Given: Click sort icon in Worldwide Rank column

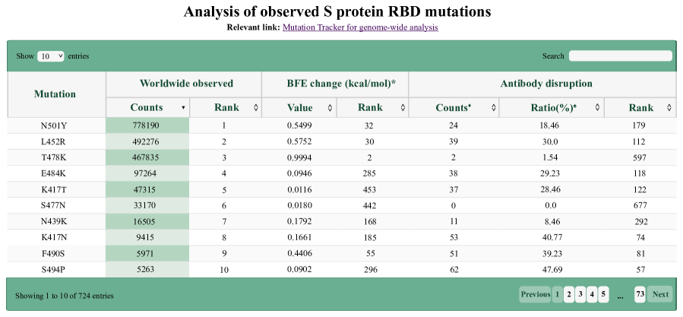Looking at the screenshot, I should pos(256,108).
